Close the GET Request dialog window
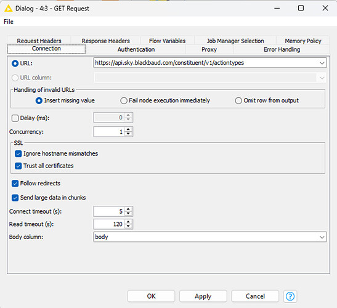 325,8
